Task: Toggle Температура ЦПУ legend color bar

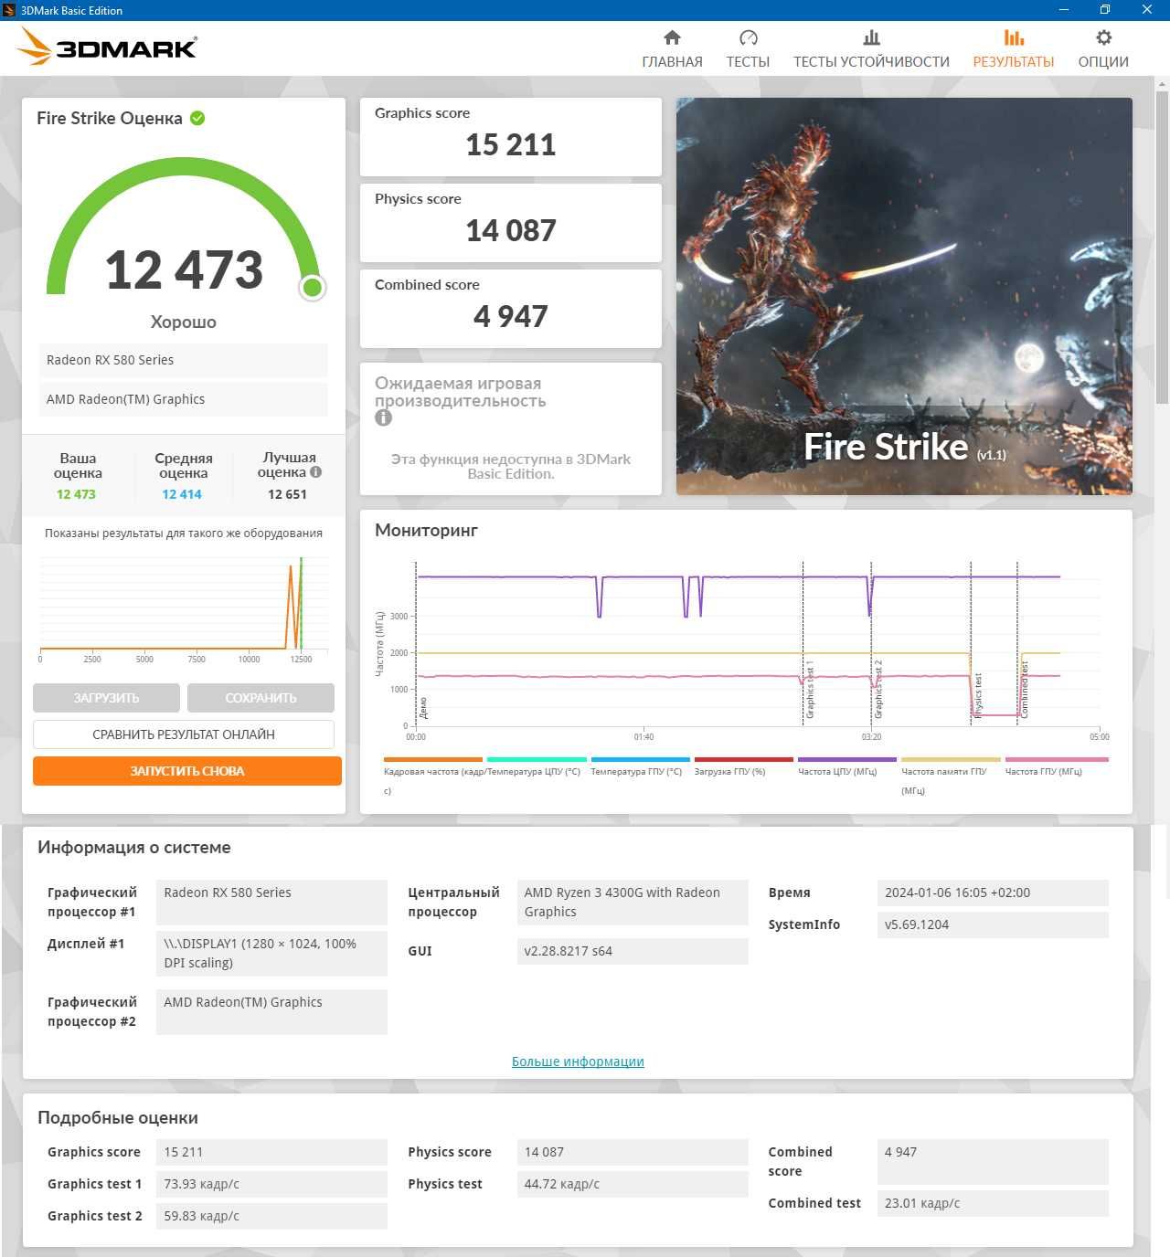Action: tap(537, 759)
